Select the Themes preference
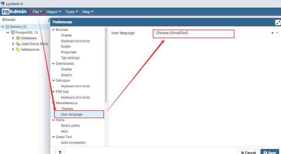281x154 pixels. [67, 109]
